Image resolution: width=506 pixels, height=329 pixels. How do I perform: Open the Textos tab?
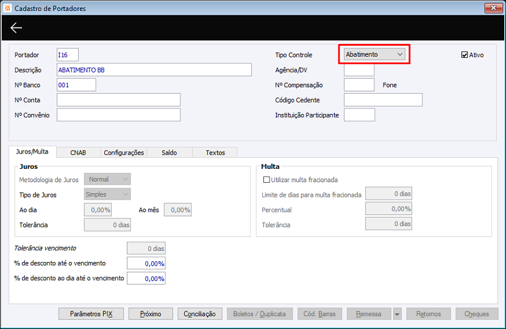click(215, 152)
